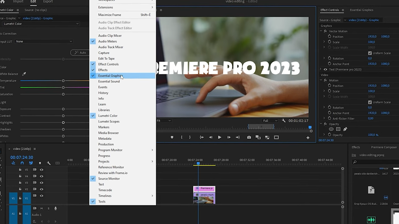This screenshot has width=399, height=224.
Task: Toggle V5 track lock
Action: tap(20, 170)
